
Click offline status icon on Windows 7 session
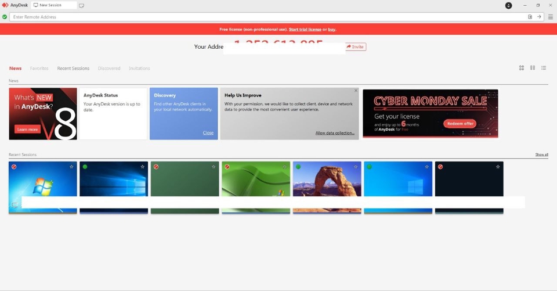coord(14,167)
